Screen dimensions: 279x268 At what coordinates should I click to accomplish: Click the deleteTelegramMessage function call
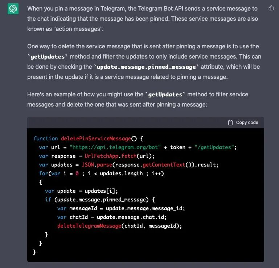click(89, 226)
